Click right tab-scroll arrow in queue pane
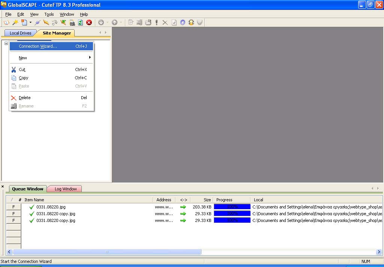384x267 pixels. click(378, 188)
